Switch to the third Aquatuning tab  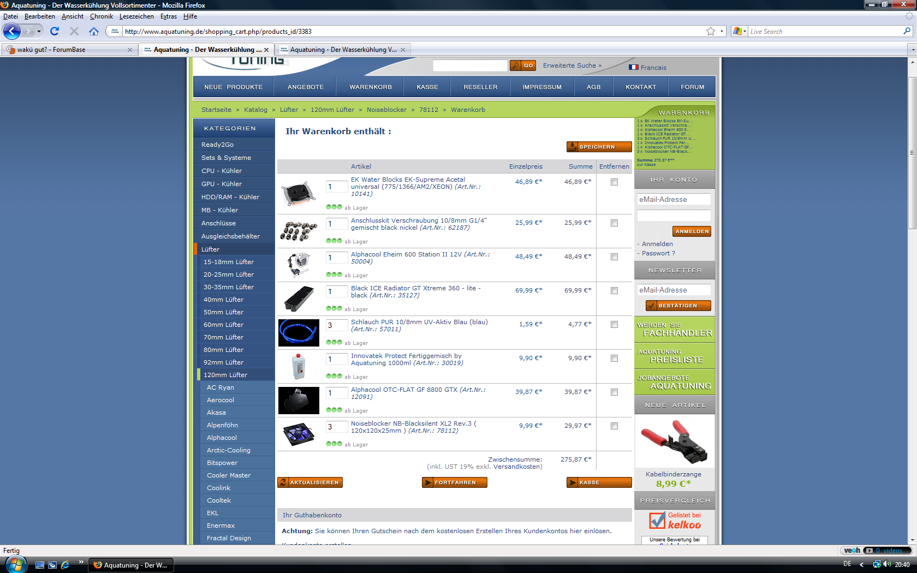pyautogui.click(x=342, y=50)
